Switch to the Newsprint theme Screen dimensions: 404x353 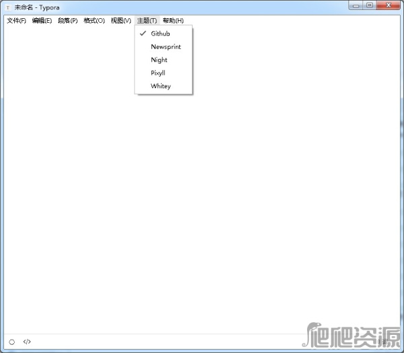166,47
